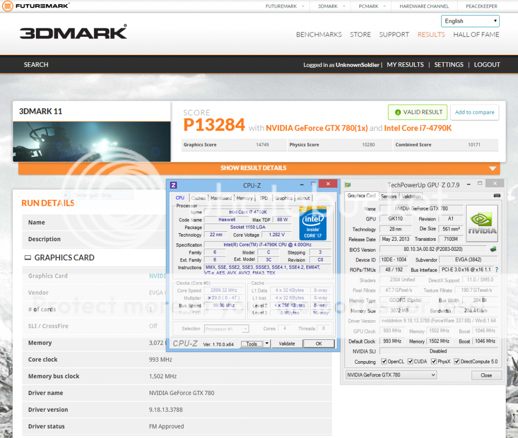
Task: Open the Sensors tab in GPU-Z
Action: [388, 196]
